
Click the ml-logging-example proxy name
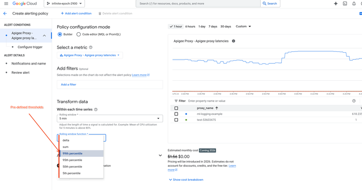[x=210, y=114]
